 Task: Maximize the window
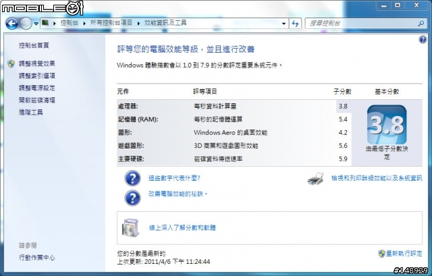click(x=398, y=5)
